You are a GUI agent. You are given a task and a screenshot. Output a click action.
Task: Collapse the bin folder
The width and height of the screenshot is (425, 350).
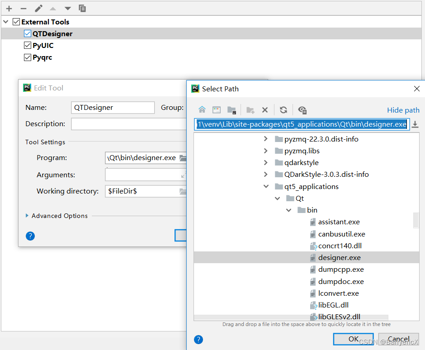[288, 210]
